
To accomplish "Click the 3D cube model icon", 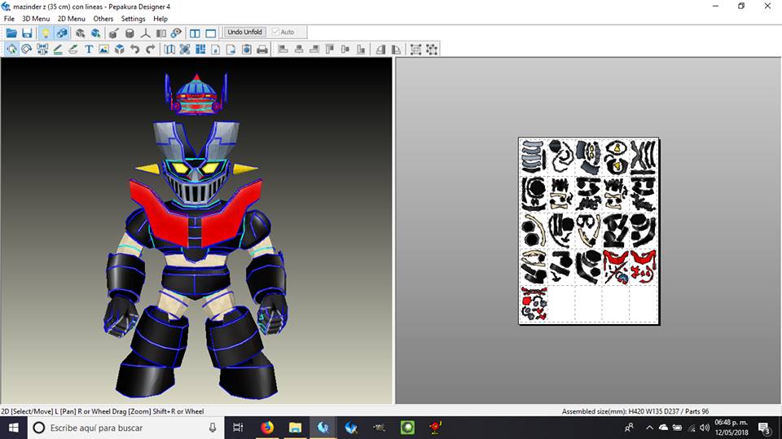I will pos(120,49).
